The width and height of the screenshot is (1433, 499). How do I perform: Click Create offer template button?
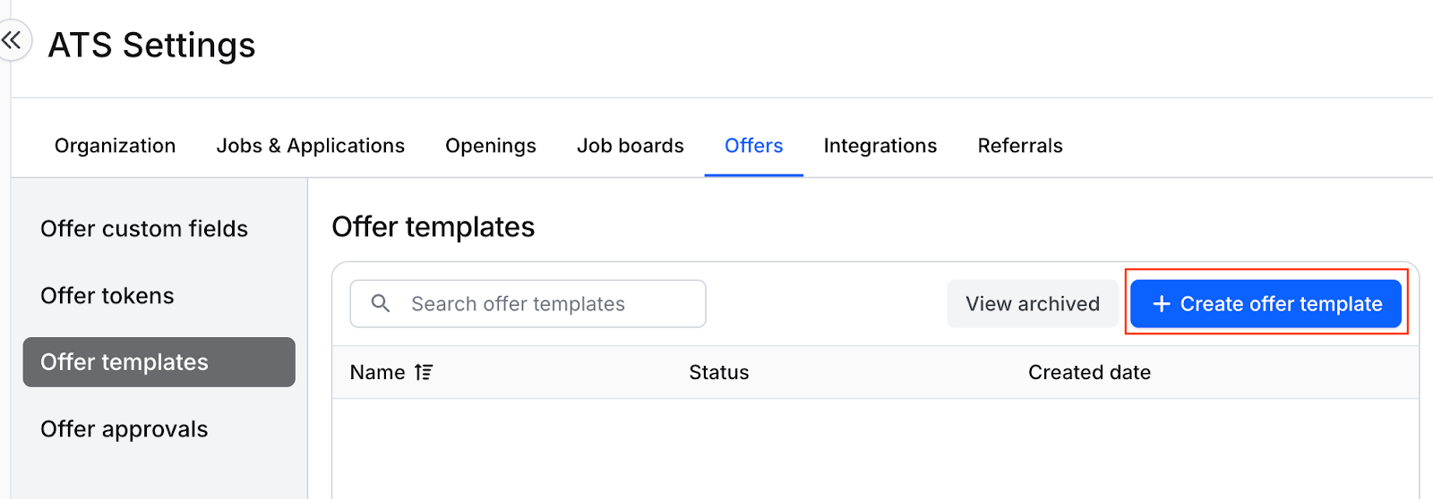pos(1266,304)
